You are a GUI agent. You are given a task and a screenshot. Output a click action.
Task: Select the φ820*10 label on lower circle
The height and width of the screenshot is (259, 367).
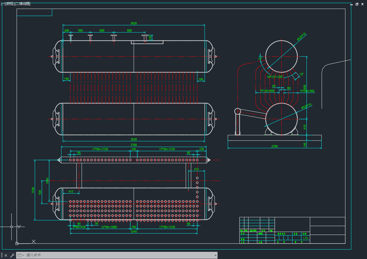(x=306, y=106)
